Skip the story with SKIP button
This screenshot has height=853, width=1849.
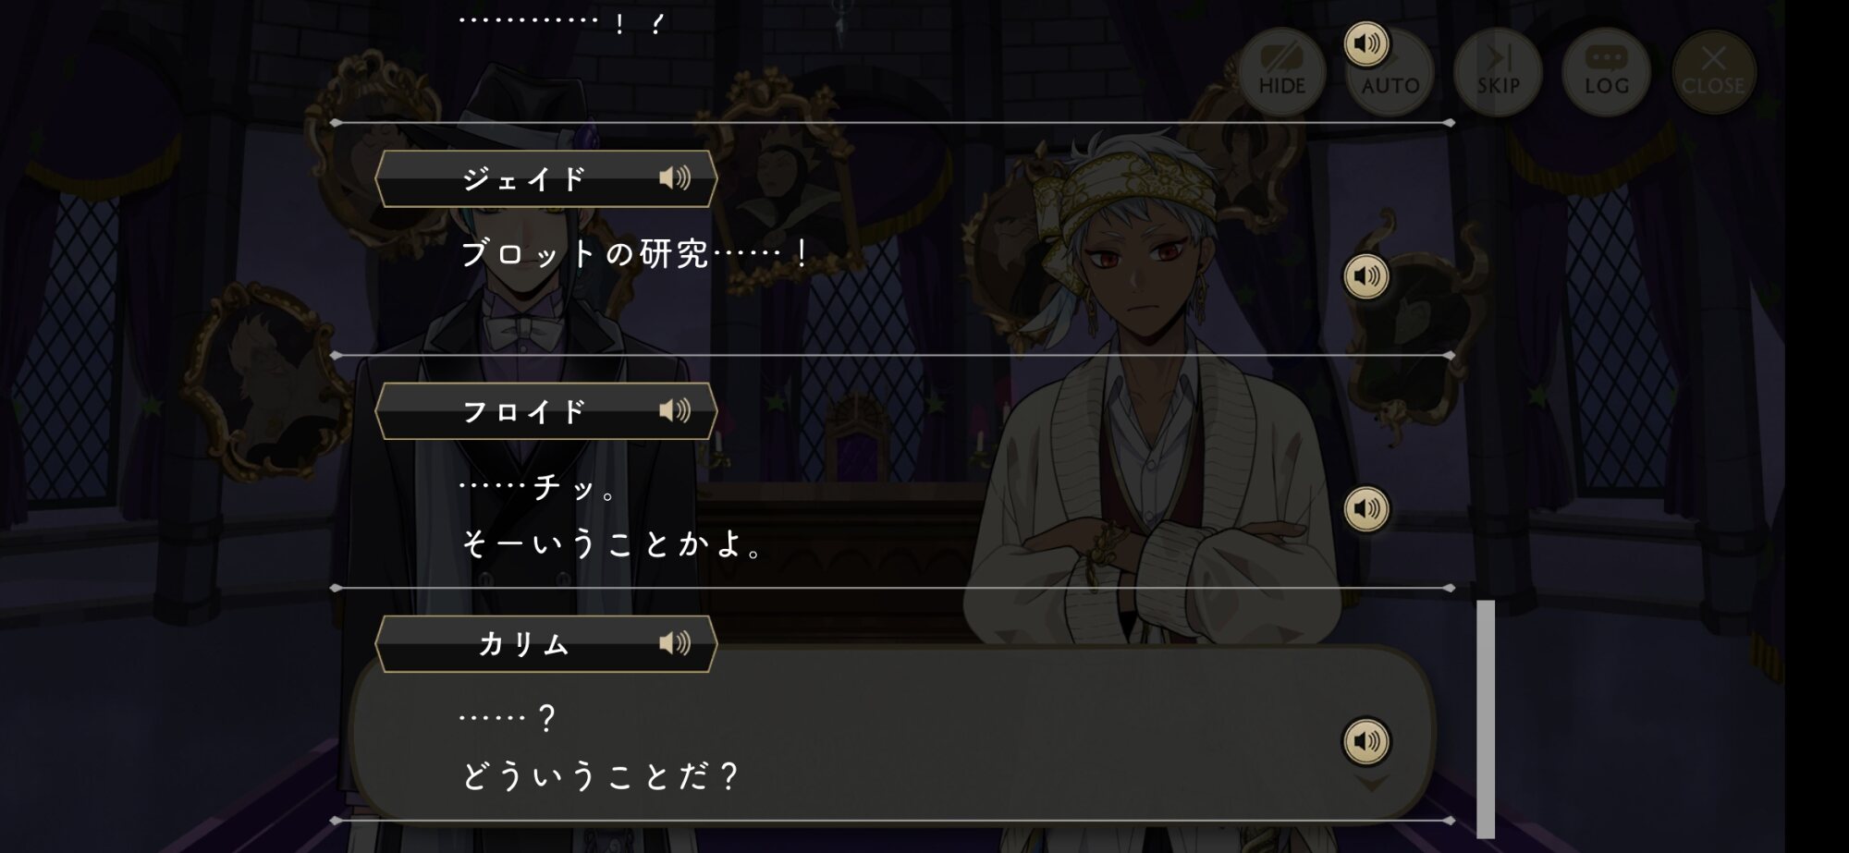(1499, 72)
